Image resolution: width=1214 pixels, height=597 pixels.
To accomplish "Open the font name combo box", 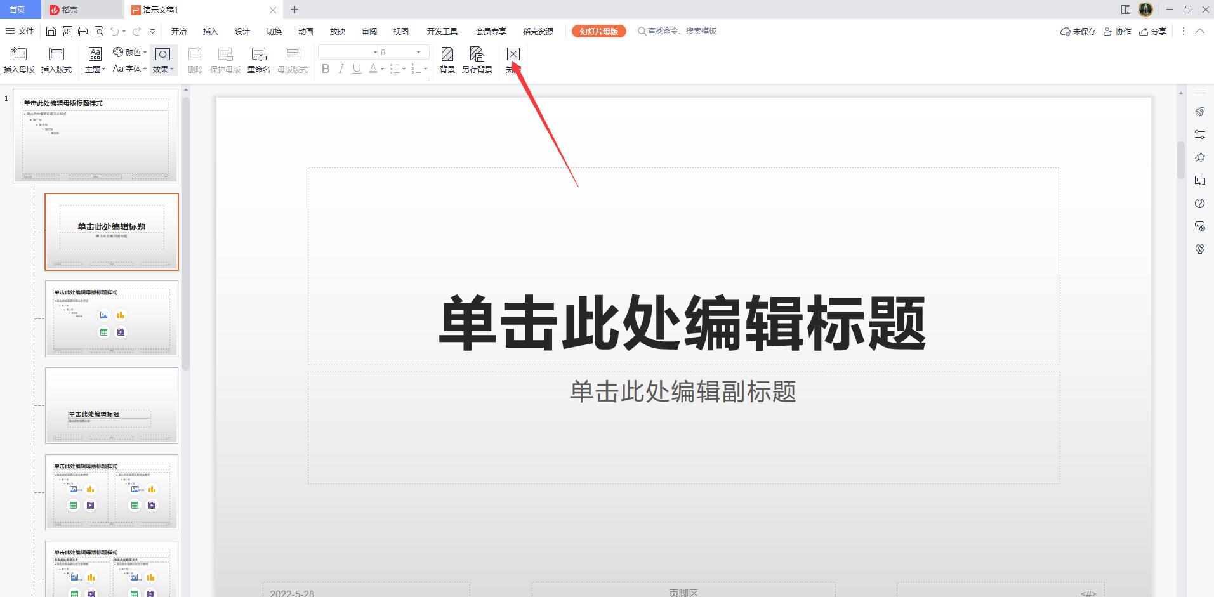I will [349, 52].
